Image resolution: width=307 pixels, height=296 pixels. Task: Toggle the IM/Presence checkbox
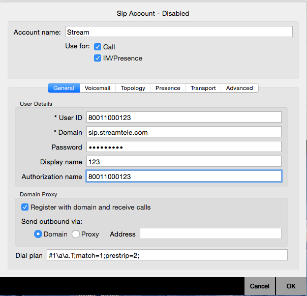tap(98, 58)
